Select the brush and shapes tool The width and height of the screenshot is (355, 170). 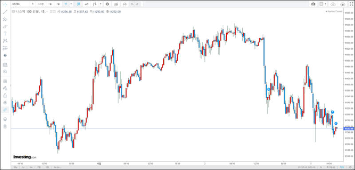(x=5, y=27)
